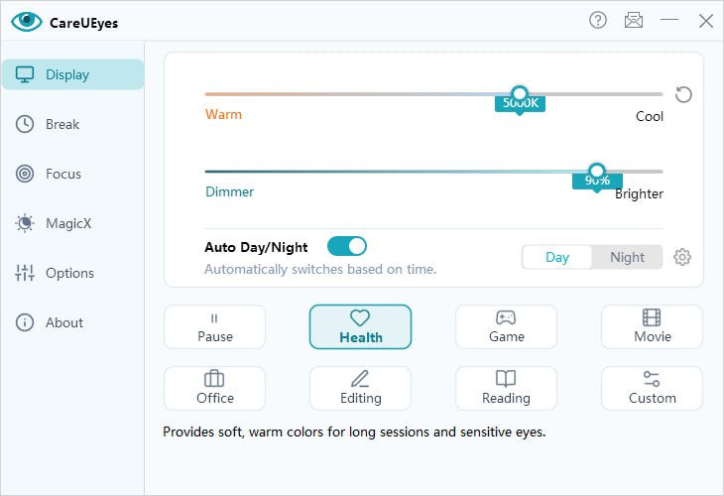Click the Pause preset button

coord(214,327)
